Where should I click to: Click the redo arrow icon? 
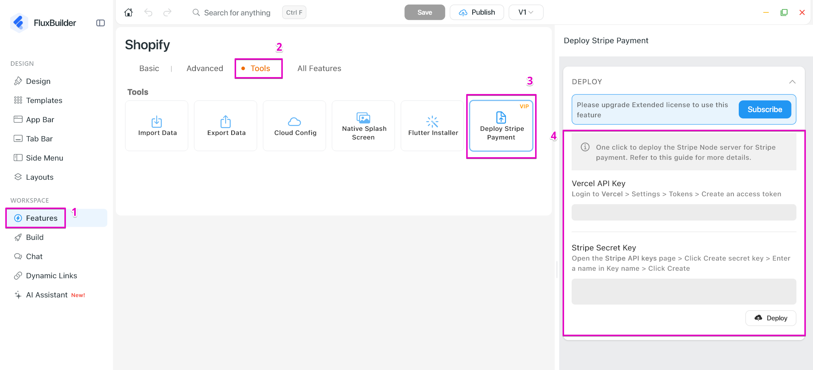point(168,12)
